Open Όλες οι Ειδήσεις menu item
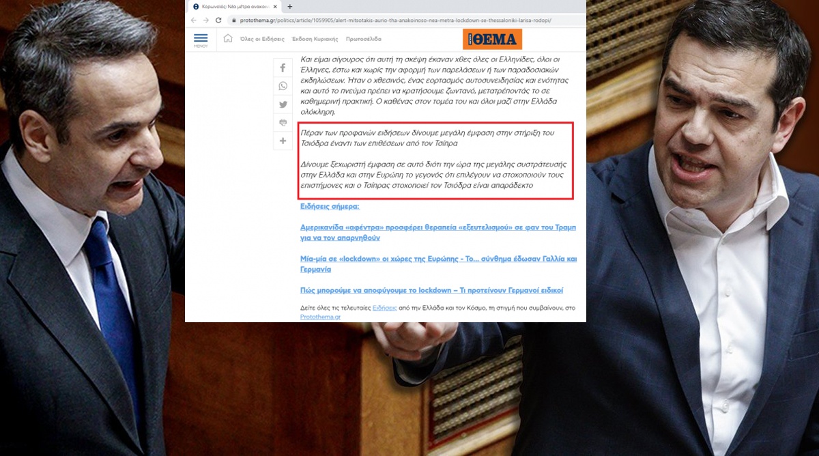Screen dimensions: 819x456 click(x=261, y=39)
